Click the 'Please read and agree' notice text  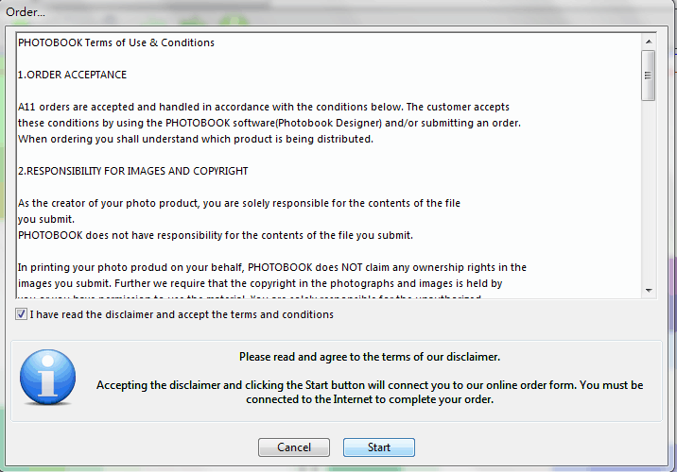tap(370, 357)
